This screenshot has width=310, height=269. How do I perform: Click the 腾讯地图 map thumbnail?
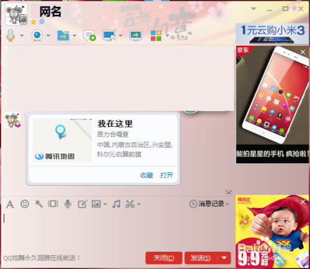(62, 140)
